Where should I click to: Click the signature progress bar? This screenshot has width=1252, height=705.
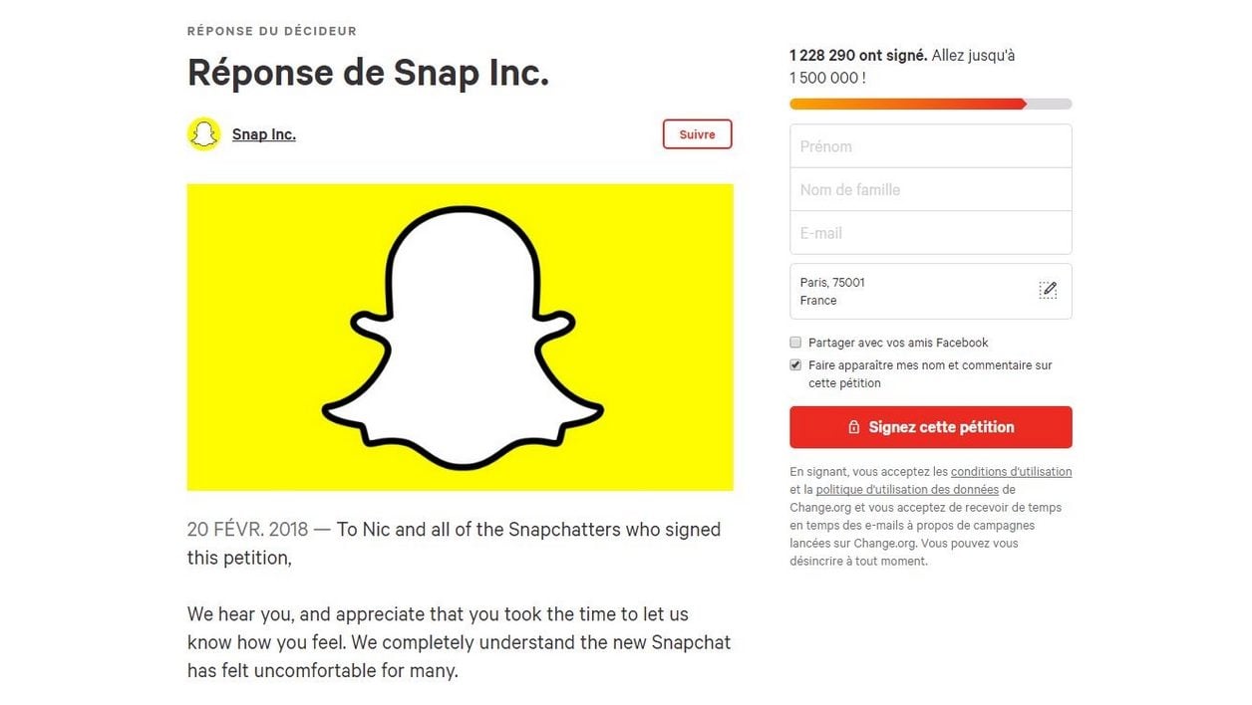(930, 104)
